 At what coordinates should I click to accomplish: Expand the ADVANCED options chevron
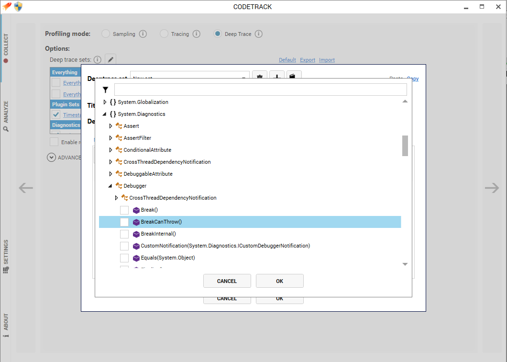(51, 158)
